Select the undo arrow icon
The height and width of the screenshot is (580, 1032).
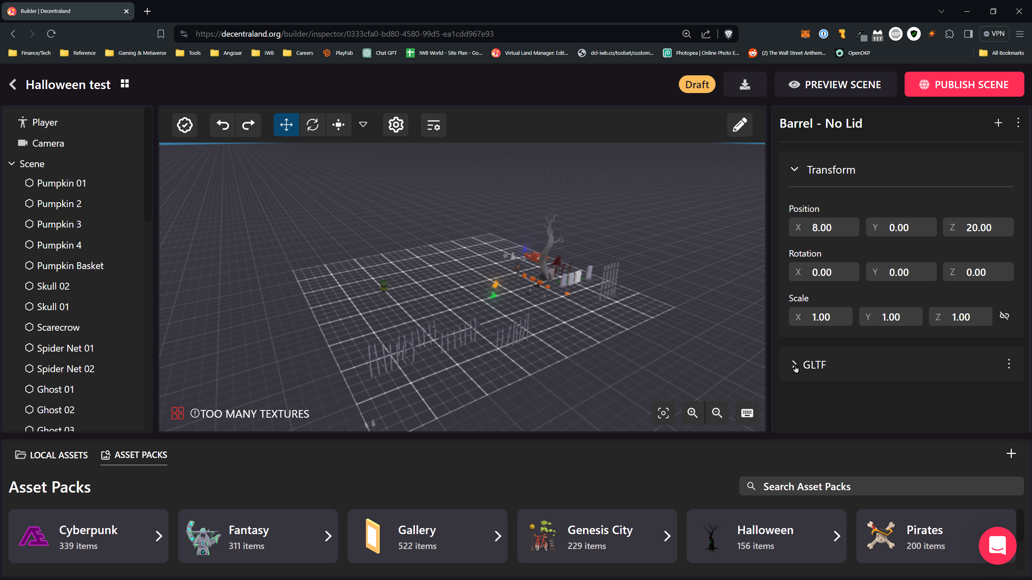pyautogui.click(x=223, y=125)
